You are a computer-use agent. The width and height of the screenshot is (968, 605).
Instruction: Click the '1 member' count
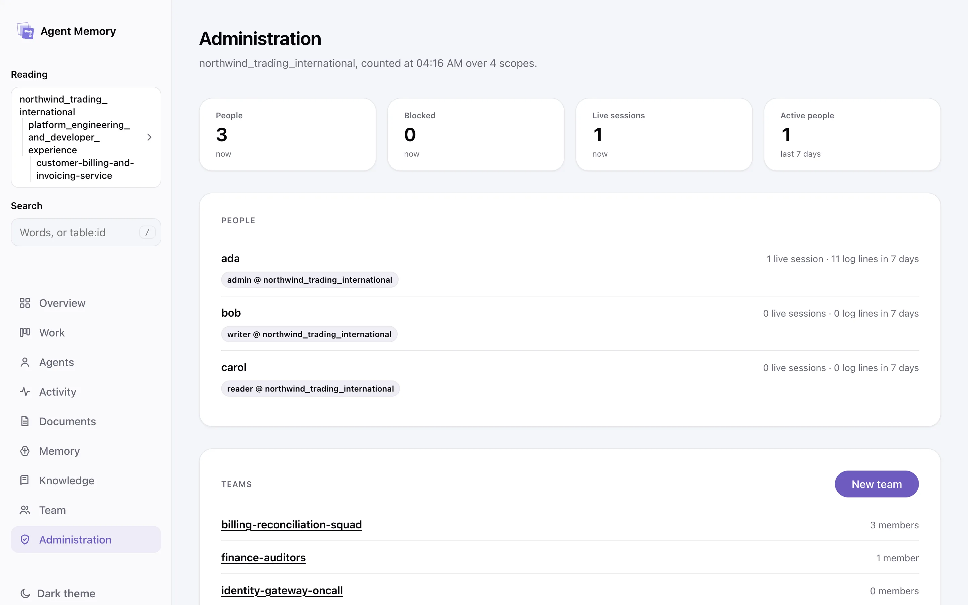[897, 558]
